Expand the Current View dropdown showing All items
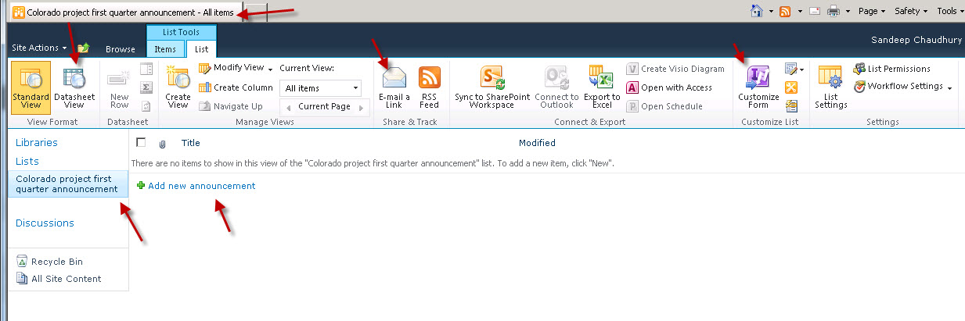Screen dimensions: 965x321 tap(322, 88)
